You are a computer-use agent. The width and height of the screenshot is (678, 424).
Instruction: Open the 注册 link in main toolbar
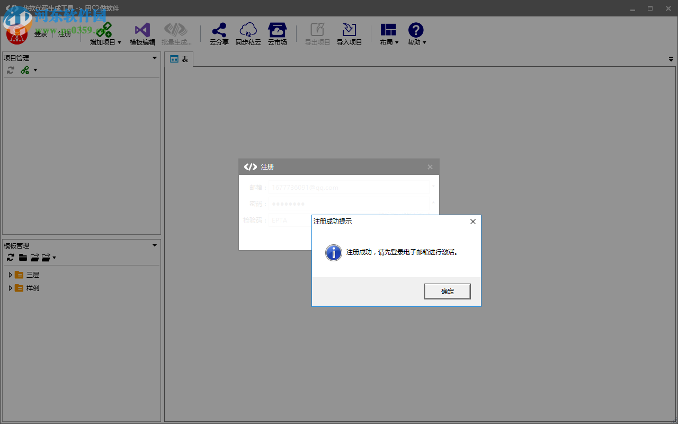tap(65, 34)
